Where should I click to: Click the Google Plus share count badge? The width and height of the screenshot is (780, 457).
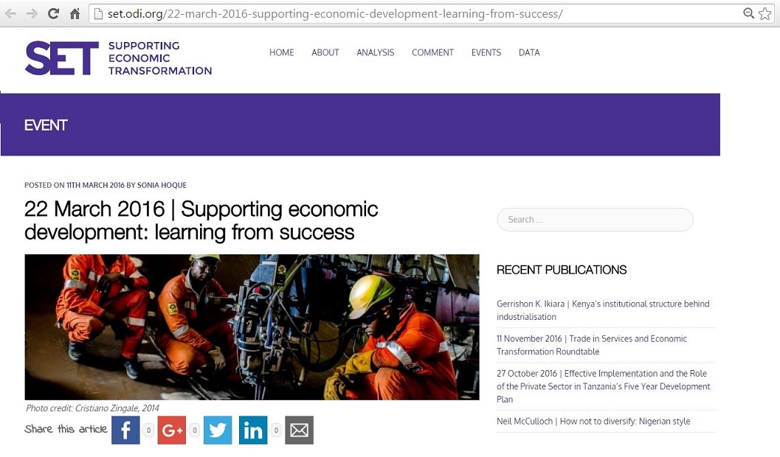[195, 430]
